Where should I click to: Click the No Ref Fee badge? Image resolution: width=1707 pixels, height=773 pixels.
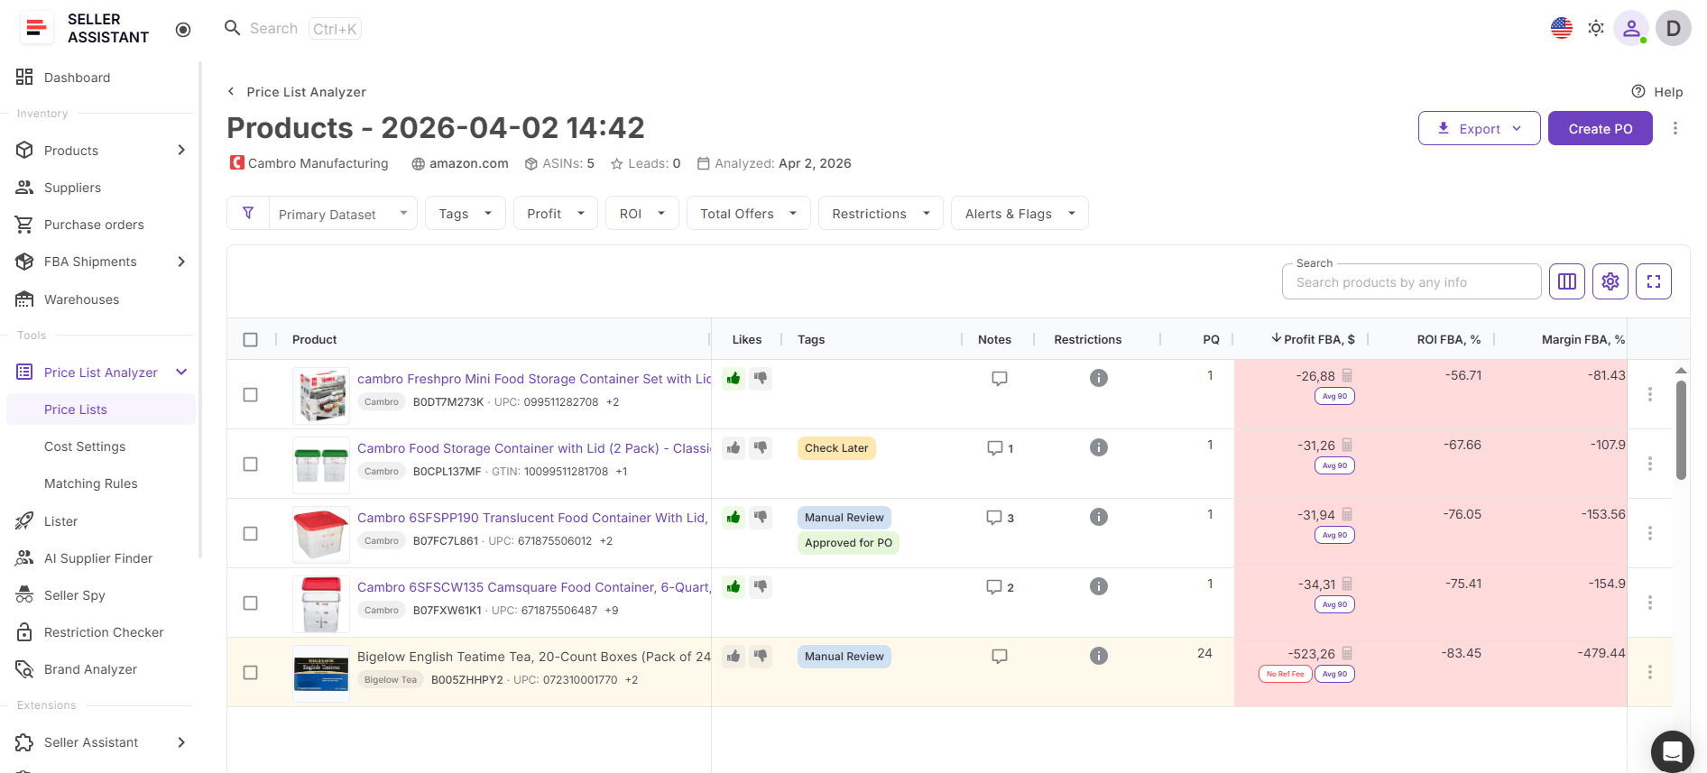[1285, 674]
